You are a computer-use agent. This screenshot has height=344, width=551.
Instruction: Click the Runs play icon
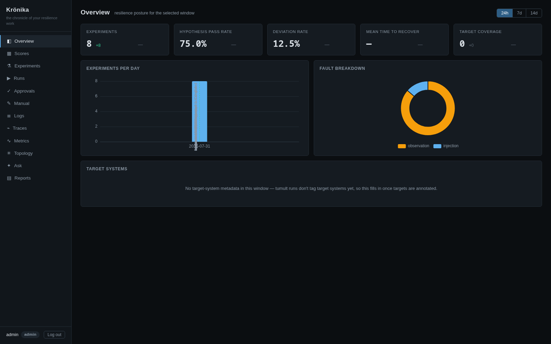point(9,78)
